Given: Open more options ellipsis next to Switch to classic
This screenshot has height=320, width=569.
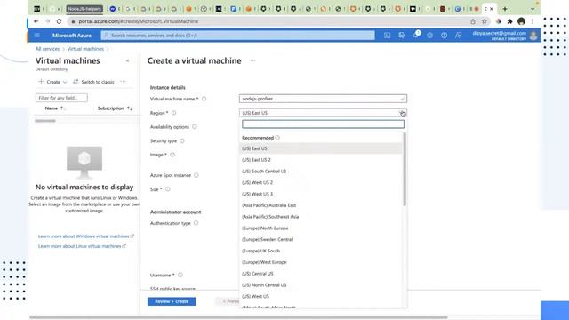Looking at the screenshot, I should (x=123, y=82).
